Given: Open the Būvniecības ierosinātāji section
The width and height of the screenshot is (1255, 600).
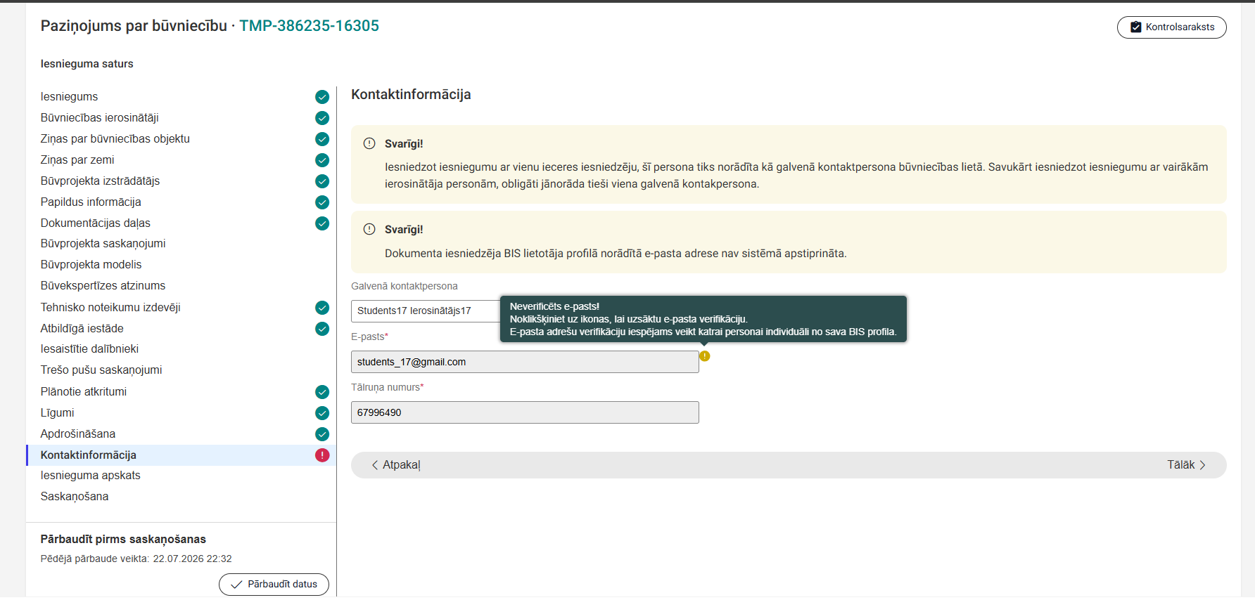Looking at the screenshot, I should point(99,118).
